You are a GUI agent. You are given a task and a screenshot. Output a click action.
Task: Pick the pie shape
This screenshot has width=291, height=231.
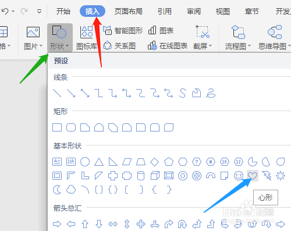[253, 162]
